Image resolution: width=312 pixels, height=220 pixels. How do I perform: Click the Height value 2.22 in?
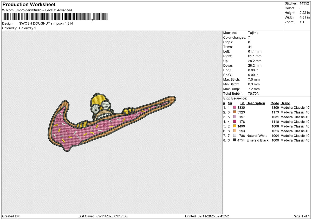[x=304, y=13]
